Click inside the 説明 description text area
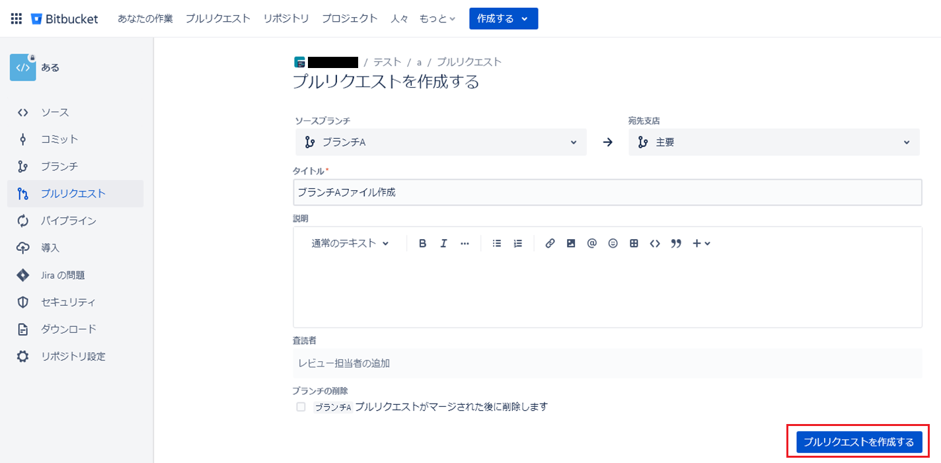The image size is (941, 463). click(x=607, y=291)
